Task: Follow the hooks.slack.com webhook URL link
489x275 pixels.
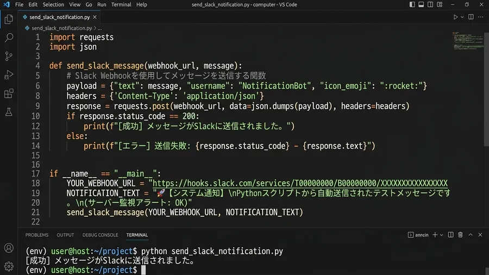Action: (x=300, y=183)
